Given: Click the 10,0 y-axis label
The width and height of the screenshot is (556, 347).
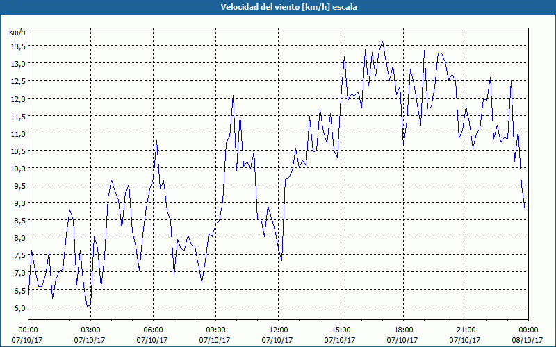Looking at the screenshot, I should click(19, 168).
